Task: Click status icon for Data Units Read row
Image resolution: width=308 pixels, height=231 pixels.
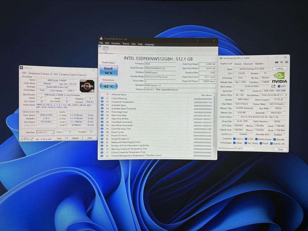Action: pos(102,115)
